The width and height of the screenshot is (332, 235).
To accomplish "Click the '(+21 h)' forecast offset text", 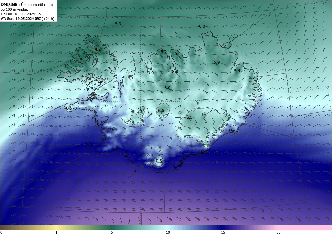I will click(x=48, y=19).
